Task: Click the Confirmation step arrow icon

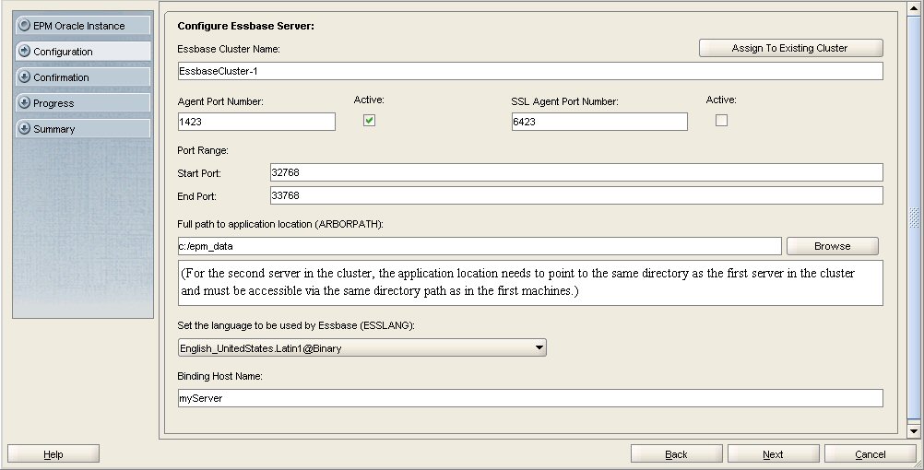Action: pos(24,76)
